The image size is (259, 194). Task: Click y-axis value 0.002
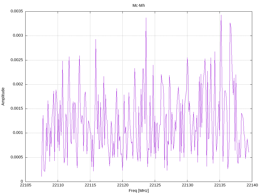[18, 84]
